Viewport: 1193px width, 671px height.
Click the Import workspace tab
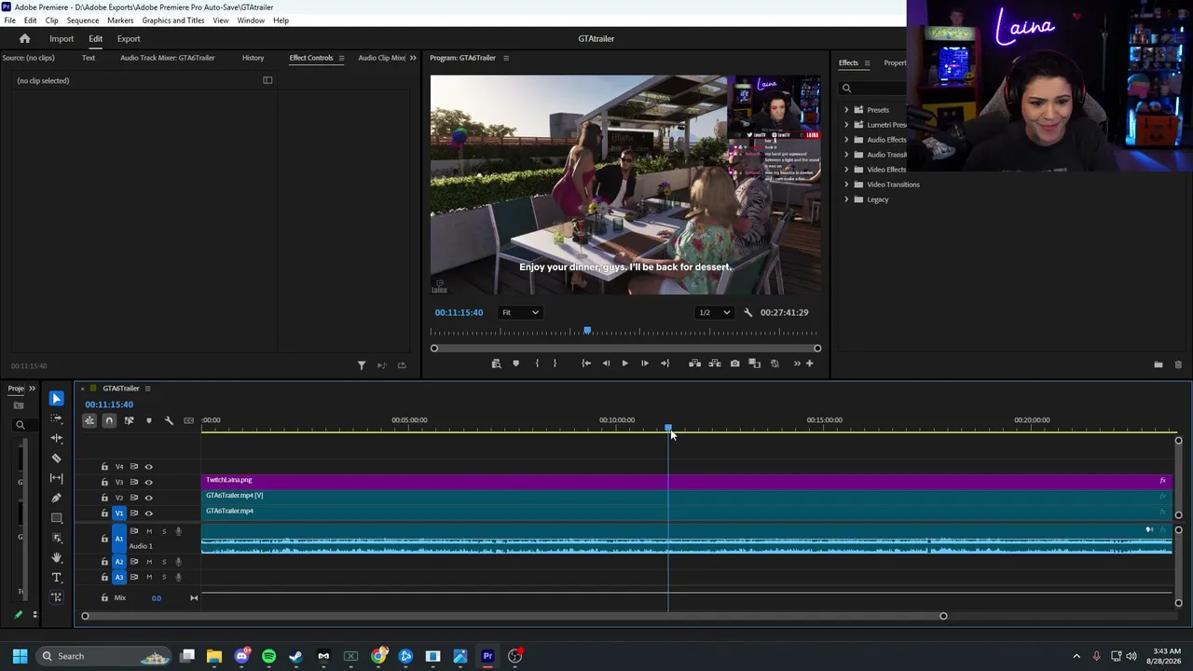(62, 39)
